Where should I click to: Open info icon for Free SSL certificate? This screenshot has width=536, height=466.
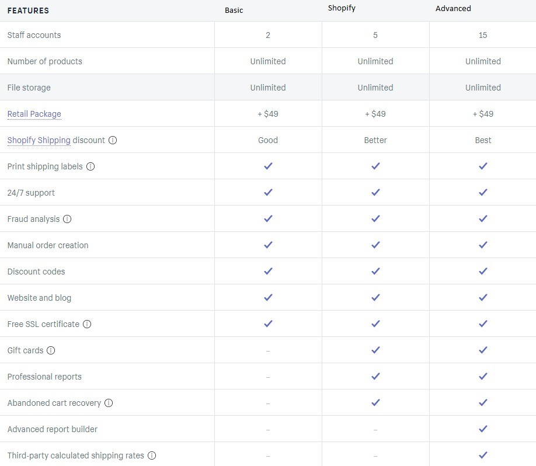[x=87, y=324]
